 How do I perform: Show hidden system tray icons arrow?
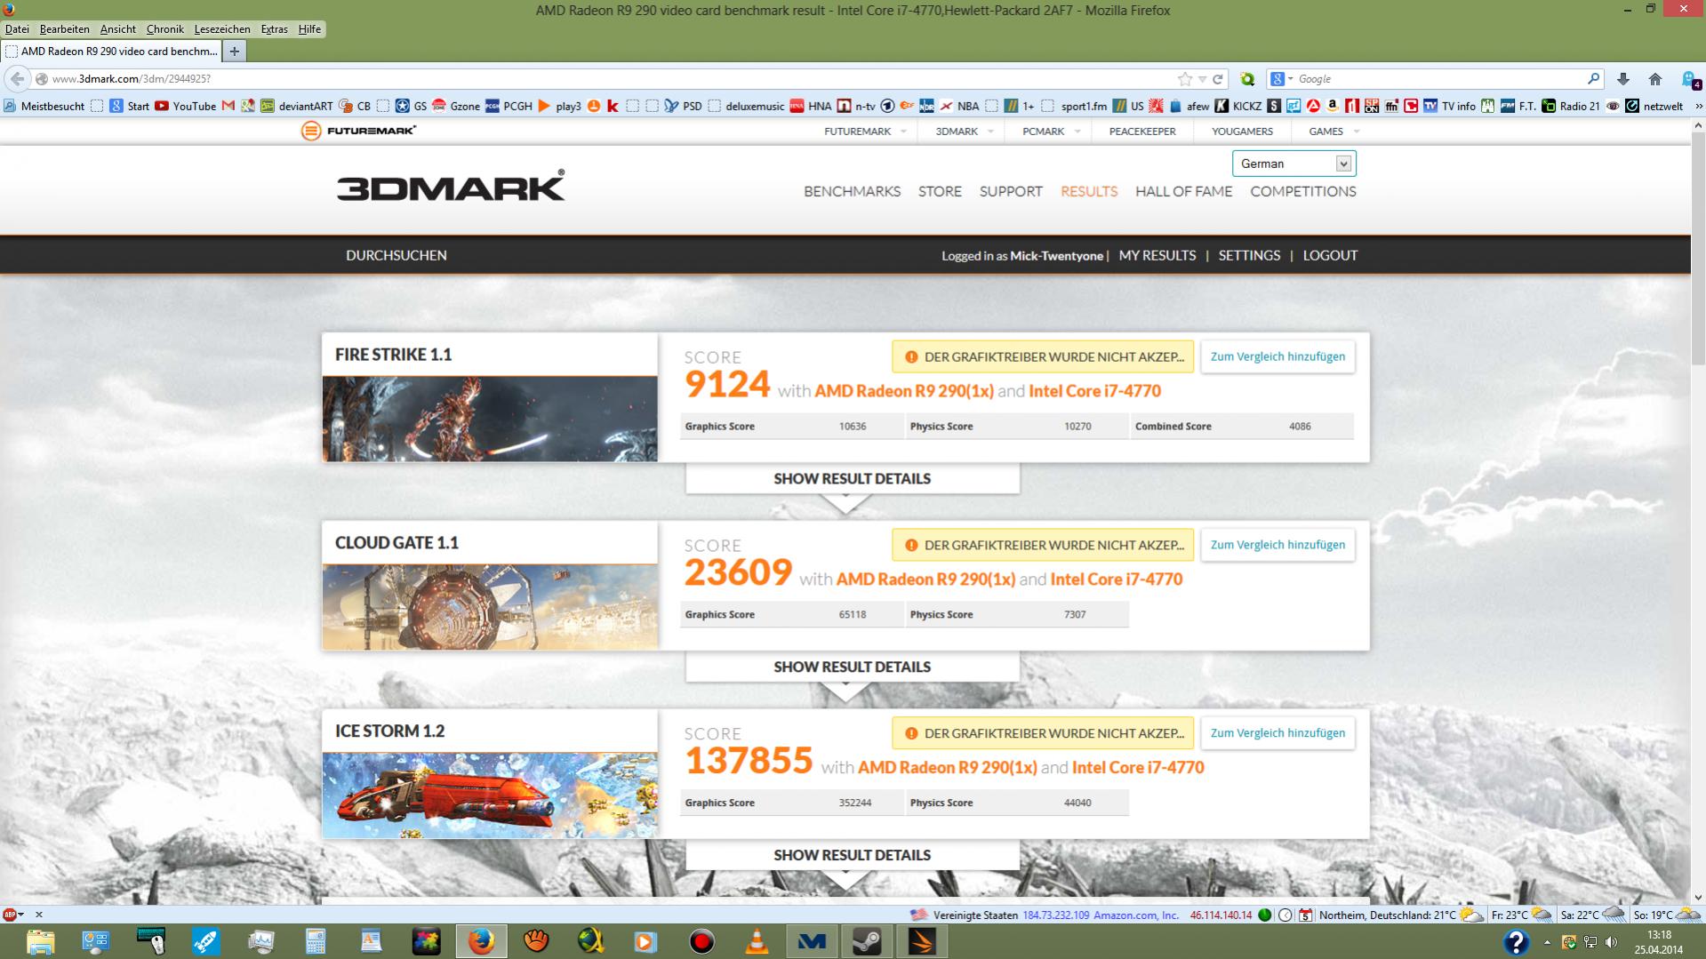[x=1547, y=942]
